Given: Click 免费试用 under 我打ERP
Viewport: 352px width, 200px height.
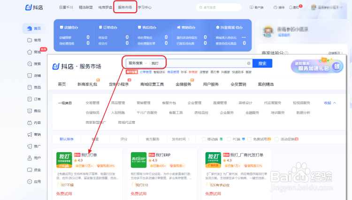Looking at the screenshot, I should pyautogui.click(x=138, y=194).
